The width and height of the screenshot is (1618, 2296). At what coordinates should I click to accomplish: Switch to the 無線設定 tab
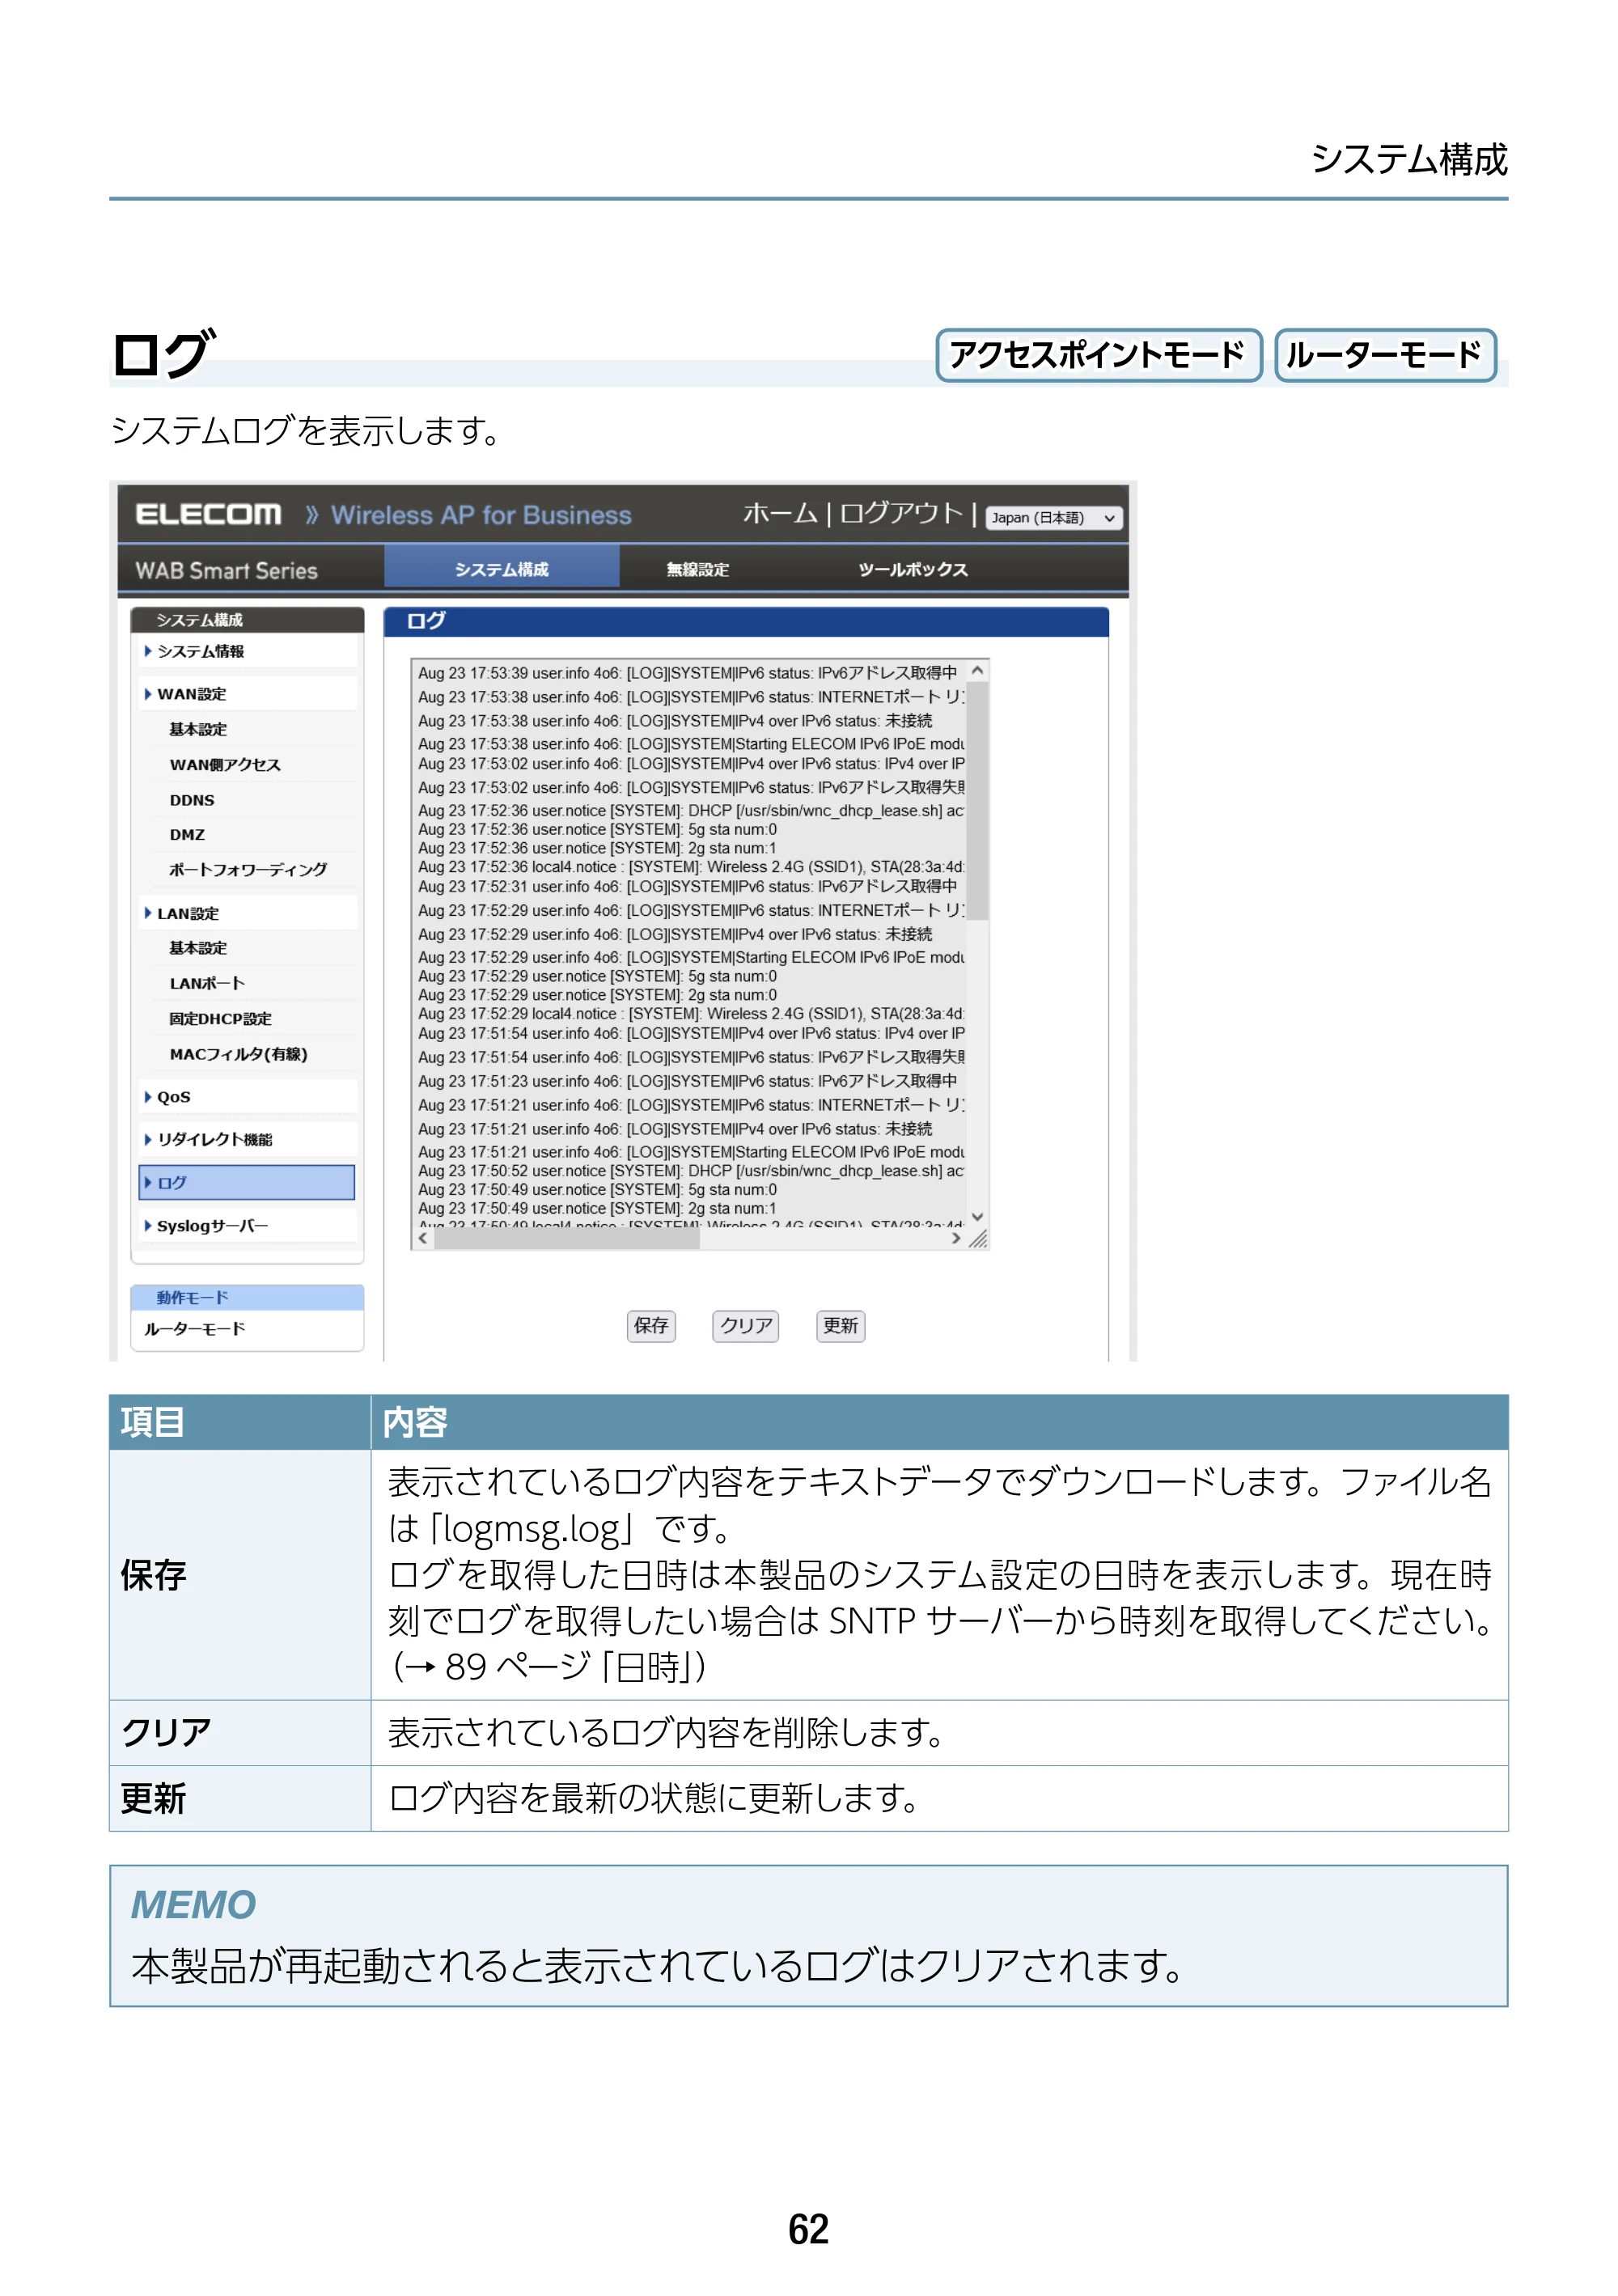[698, 569]
